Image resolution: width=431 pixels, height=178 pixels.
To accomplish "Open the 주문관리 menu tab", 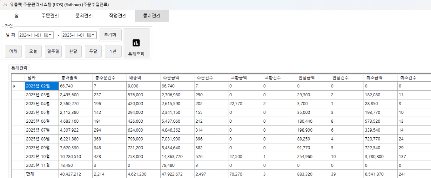I will (x=50, y=16).
